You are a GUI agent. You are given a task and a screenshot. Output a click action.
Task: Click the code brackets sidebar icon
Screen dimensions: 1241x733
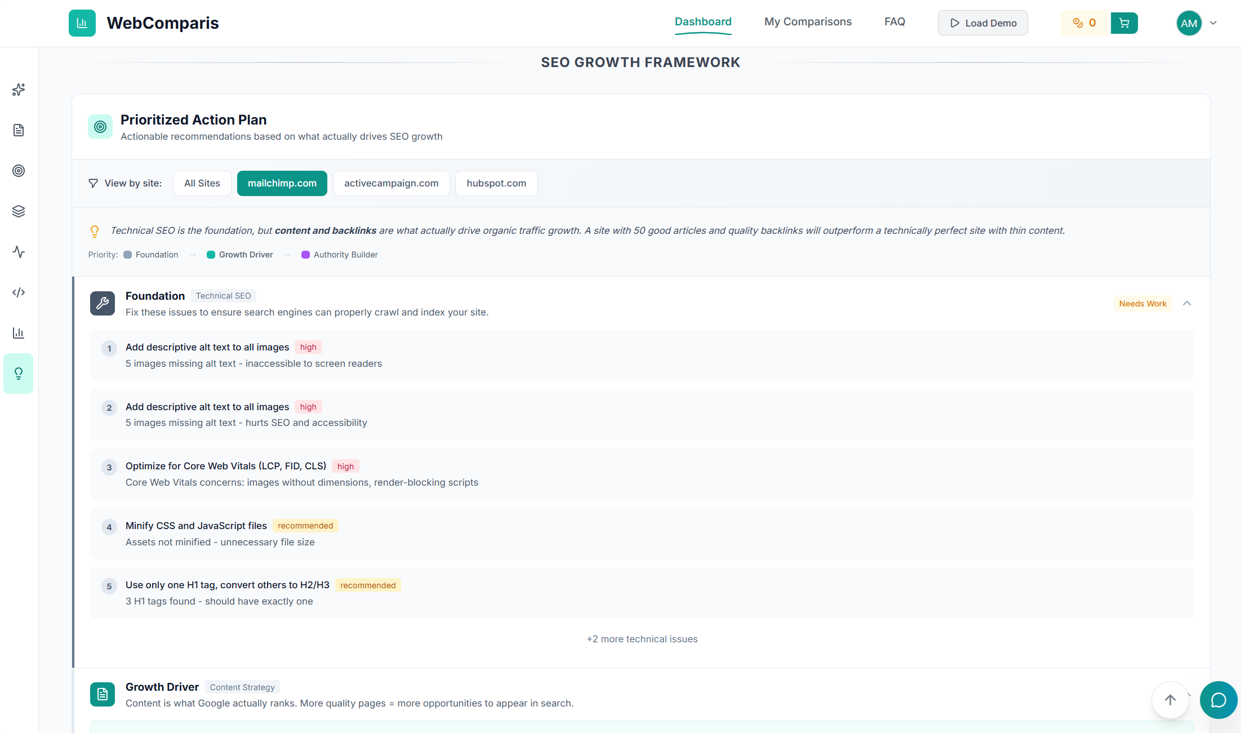coord(19,292)
